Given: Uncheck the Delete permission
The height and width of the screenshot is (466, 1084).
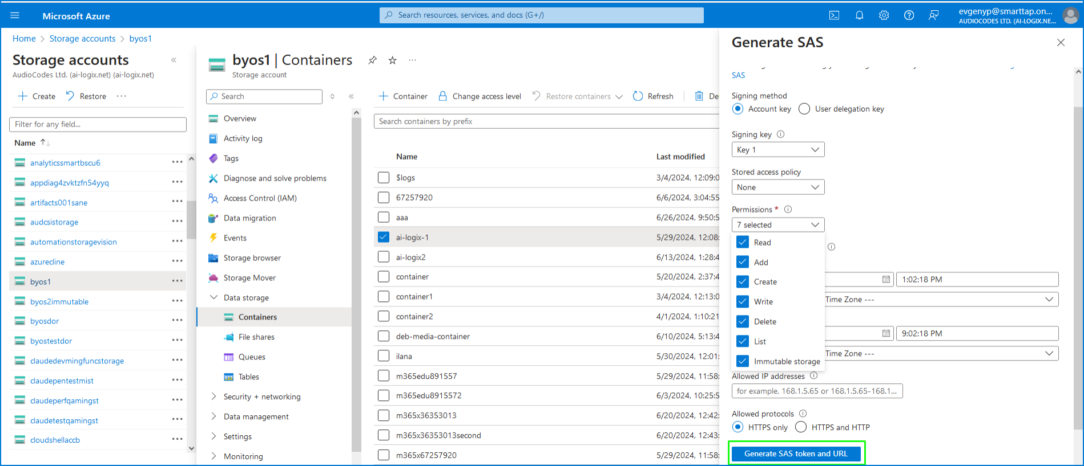Looking at the screenshot, I should tap(743, 321).
